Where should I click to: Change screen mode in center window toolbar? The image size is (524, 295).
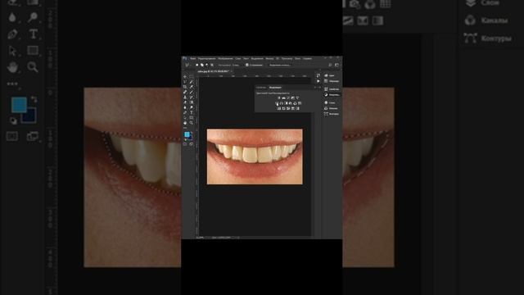pyautogui.click(x=191, y=144)
